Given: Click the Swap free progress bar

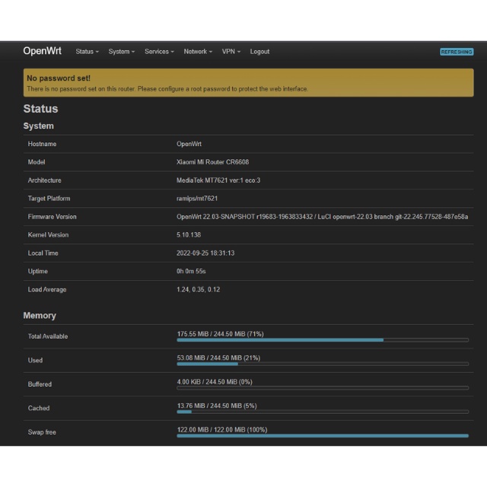Looking at the screenshot, I should (x=323, y=435).
